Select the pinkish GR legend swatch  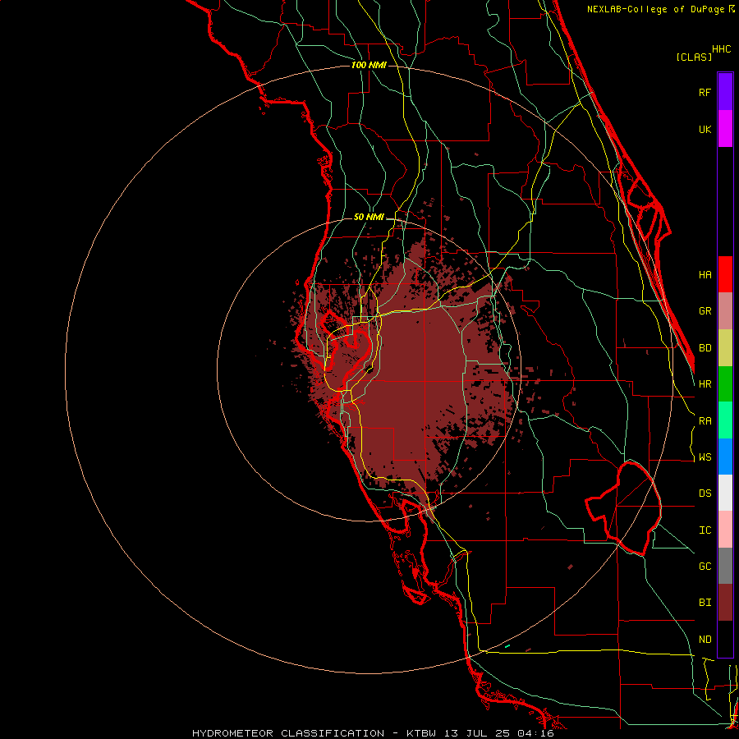tap(725, 311)
